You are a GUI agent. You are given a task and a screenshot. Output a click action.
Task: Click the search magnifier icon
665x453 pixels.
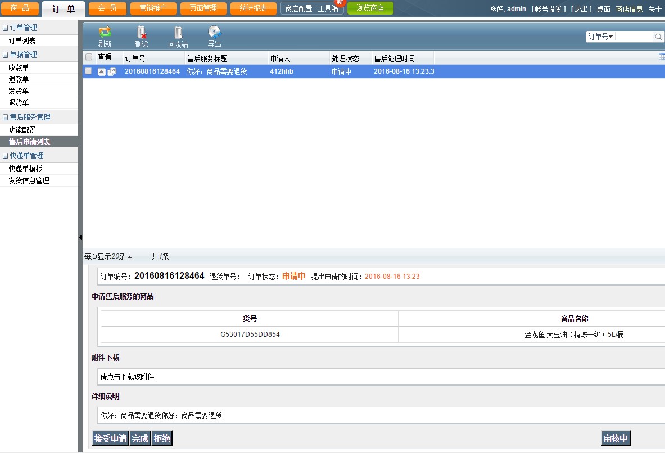tap(658, 37)
